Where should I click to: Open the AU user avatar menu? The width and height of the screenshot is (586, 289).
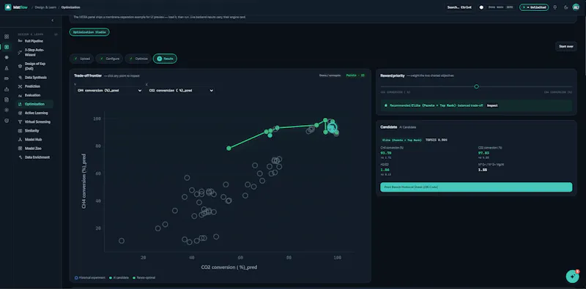[x=576, y=7]
